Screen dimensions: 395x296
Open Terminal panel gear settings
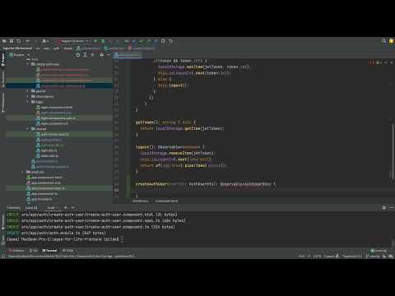(x=383, y=208)
